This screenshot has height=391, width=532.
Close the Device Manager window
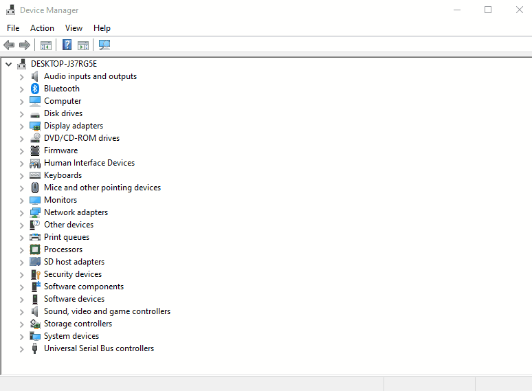(519, 10)
